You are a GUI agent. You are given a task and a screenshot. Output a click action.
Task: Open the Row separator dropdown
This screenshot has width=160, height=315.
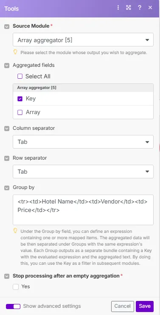(83, 172)
